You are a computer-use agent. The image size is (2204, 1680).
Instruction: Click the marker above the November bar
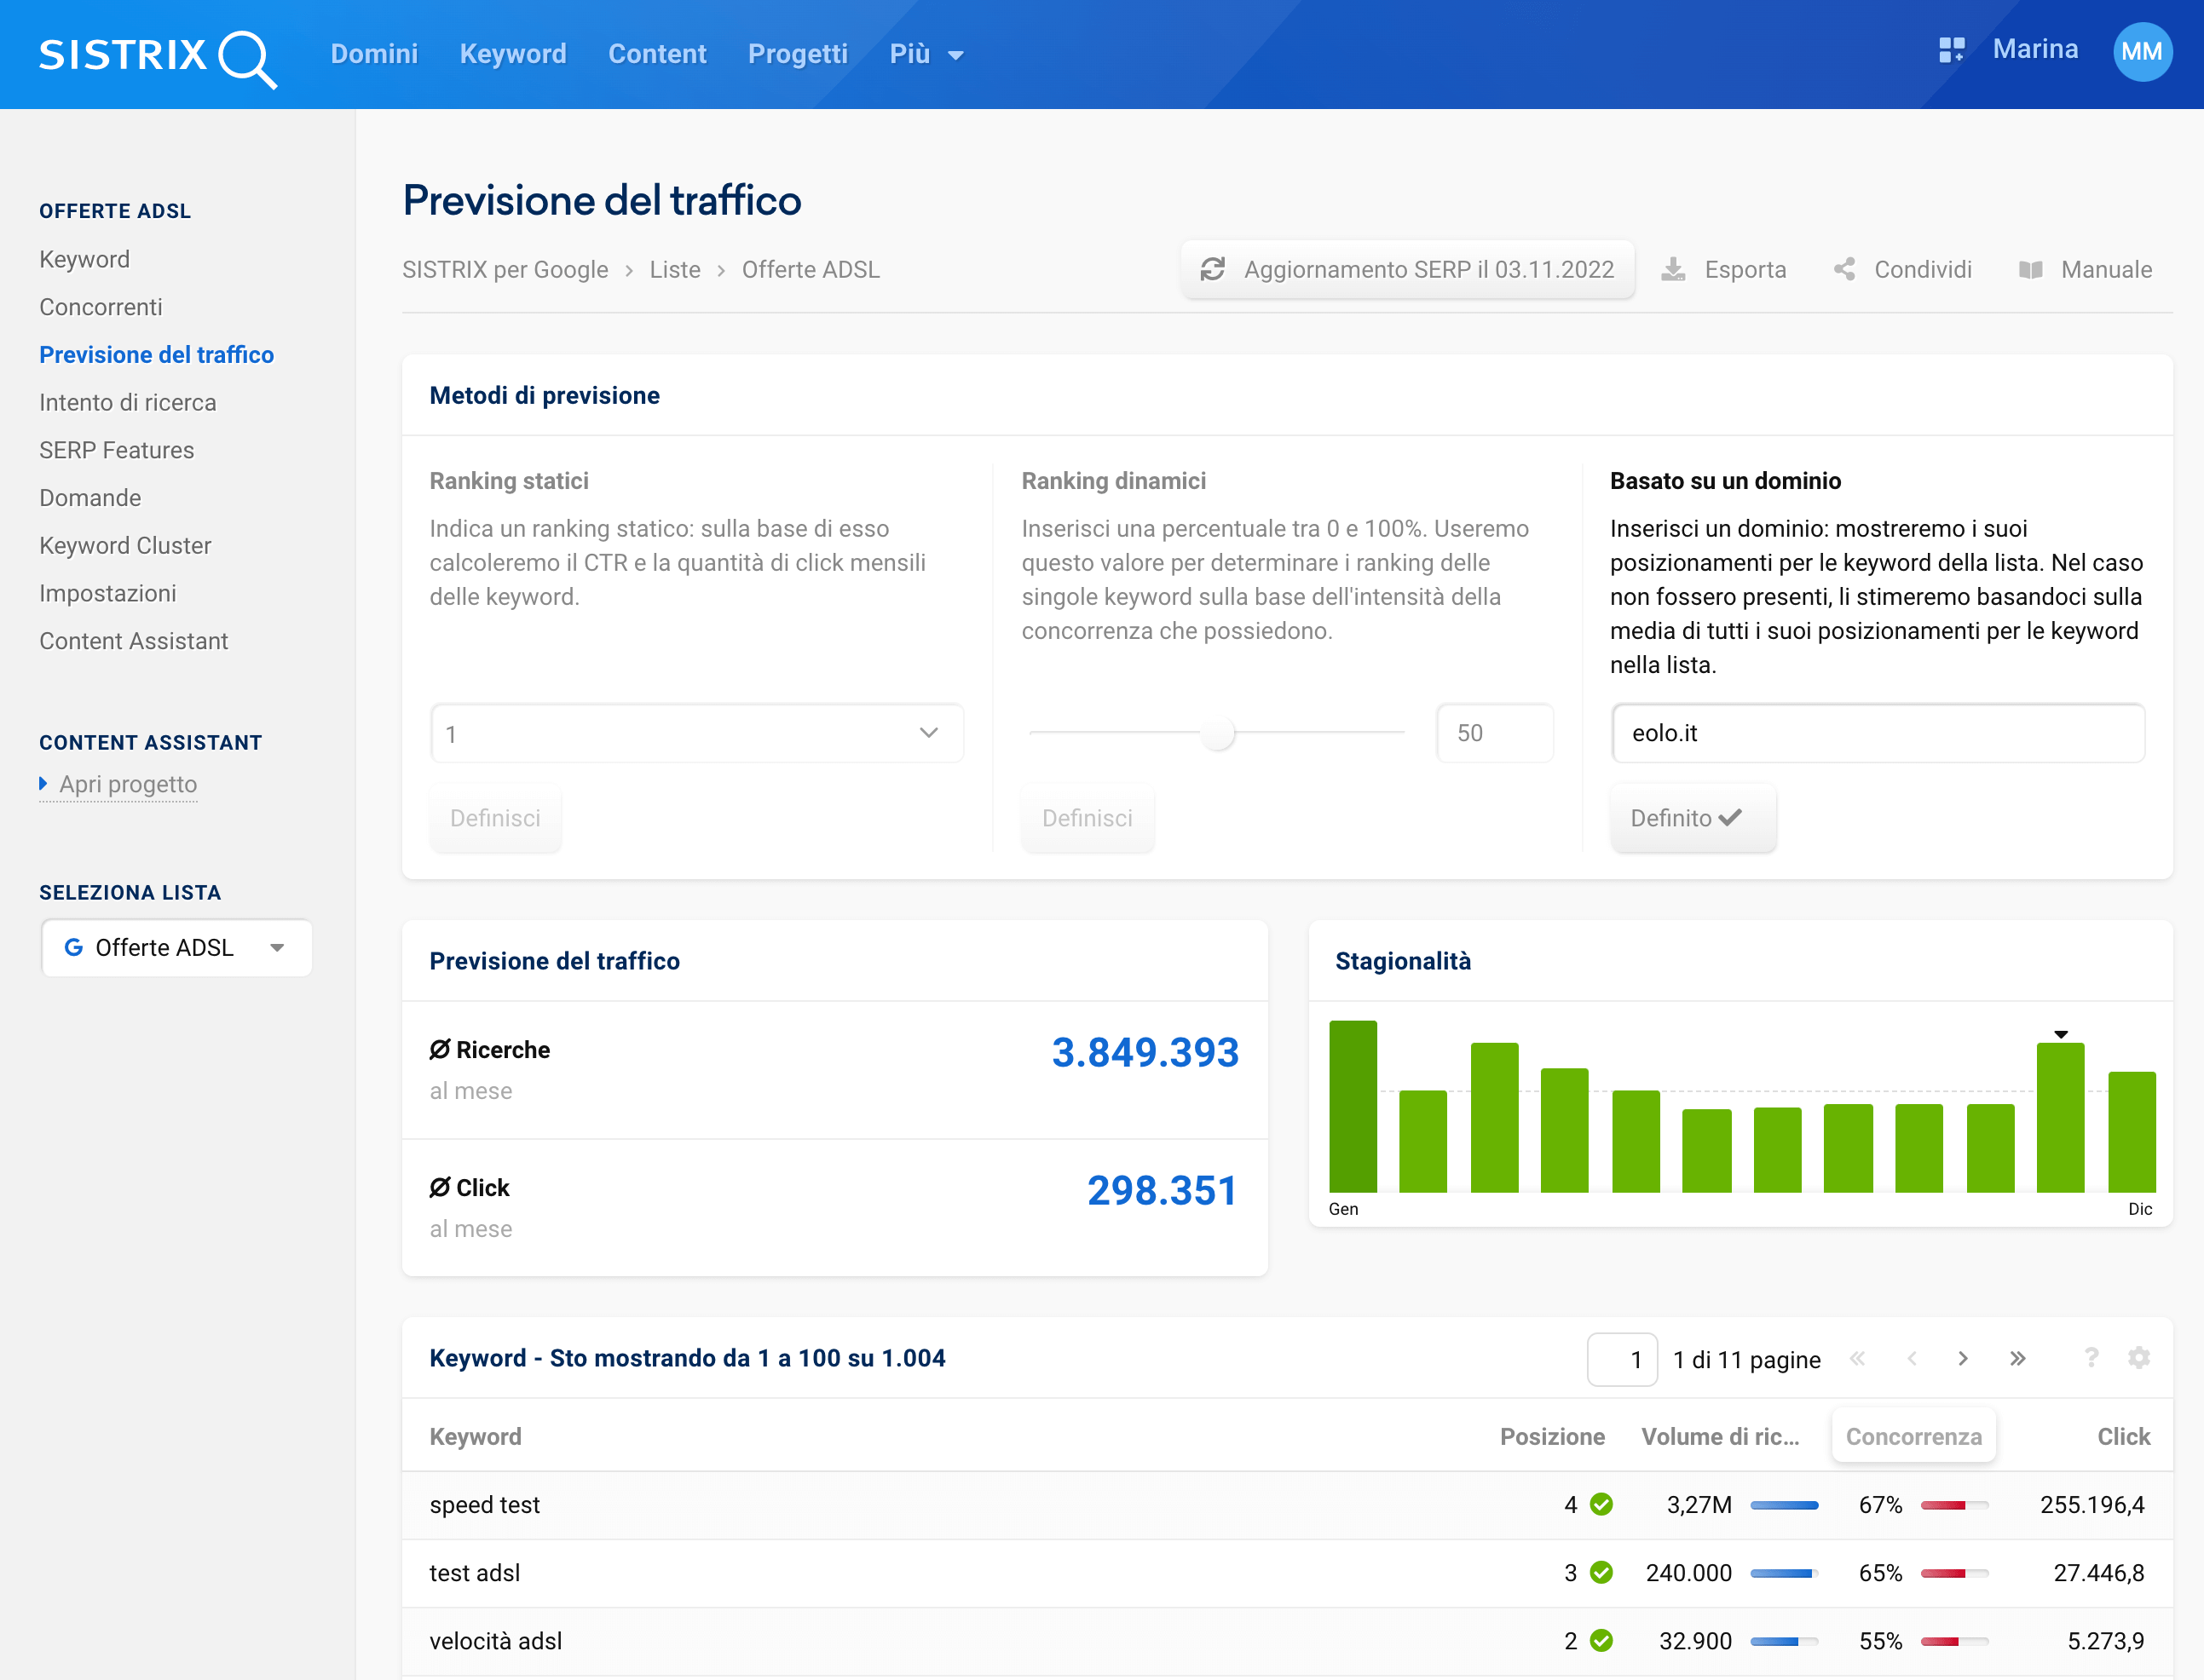[2061, 1034]
